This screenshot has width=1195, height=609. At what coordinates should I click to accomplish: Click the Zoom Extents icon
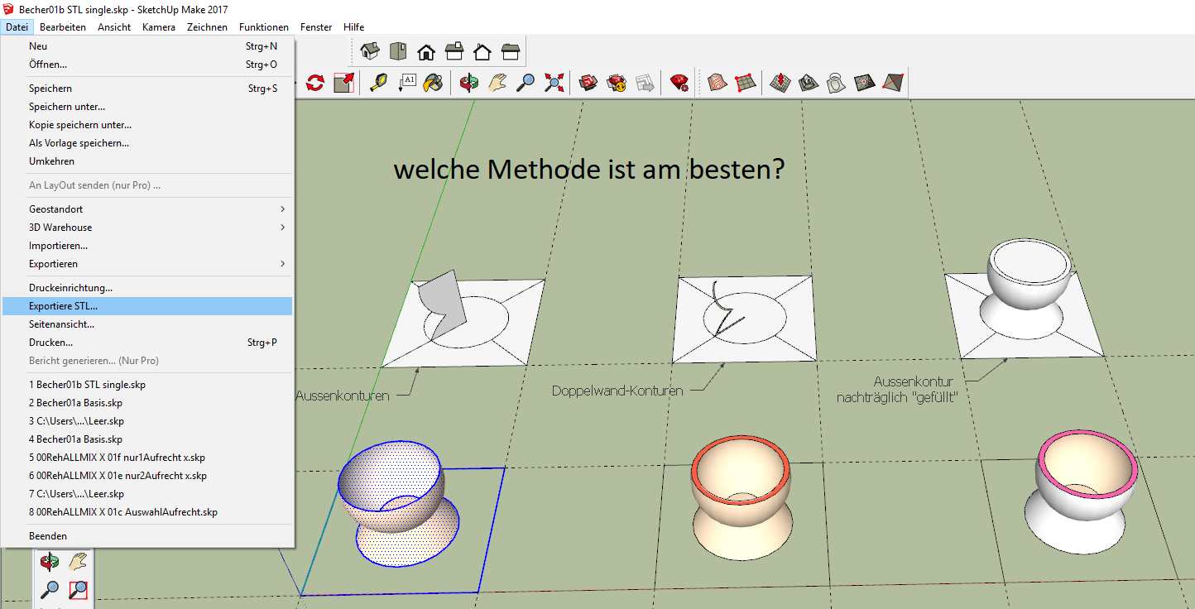coord(554,83)
